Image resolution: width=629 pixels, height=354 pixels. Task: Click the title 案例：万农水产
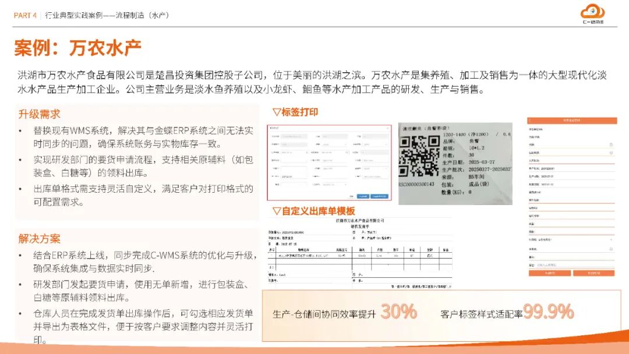(78, 48)
